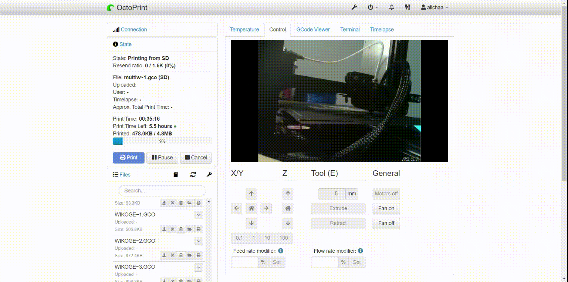Turn the fan on
Screen dimensions: 568x282
tap(386, 208)
